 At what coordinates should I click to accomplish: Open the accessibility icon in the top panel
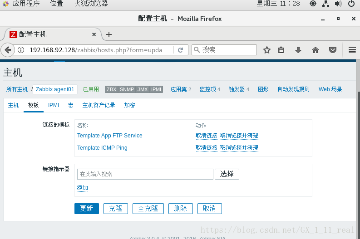coord(313,4)
